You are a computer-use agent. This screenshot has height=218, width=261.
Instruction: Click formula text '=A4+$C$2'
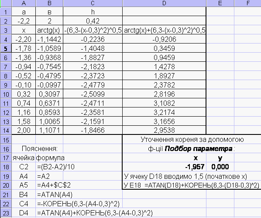(x=54, y=185)
